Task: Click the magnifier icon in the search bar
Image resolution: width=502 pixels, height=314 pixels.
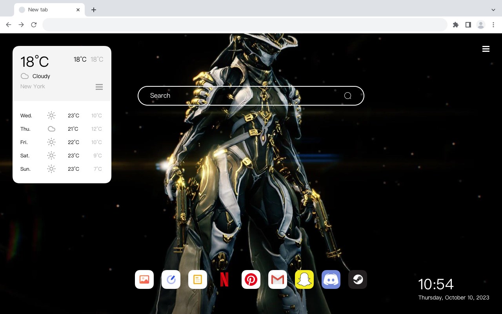Action: (347, 96)
